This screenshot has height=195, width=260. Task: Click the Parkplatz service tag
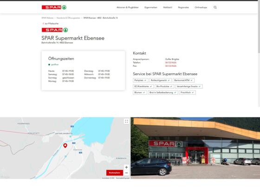140,80
